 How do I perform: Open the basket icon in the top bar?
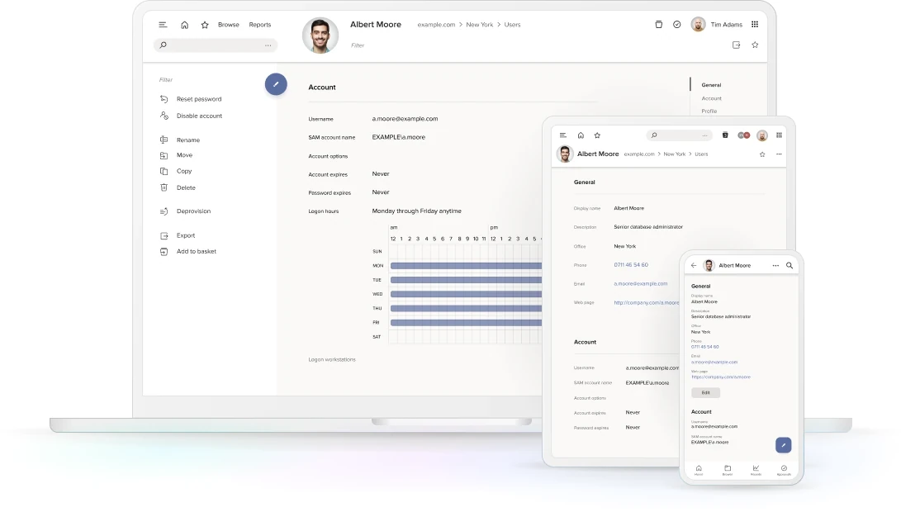658,24
